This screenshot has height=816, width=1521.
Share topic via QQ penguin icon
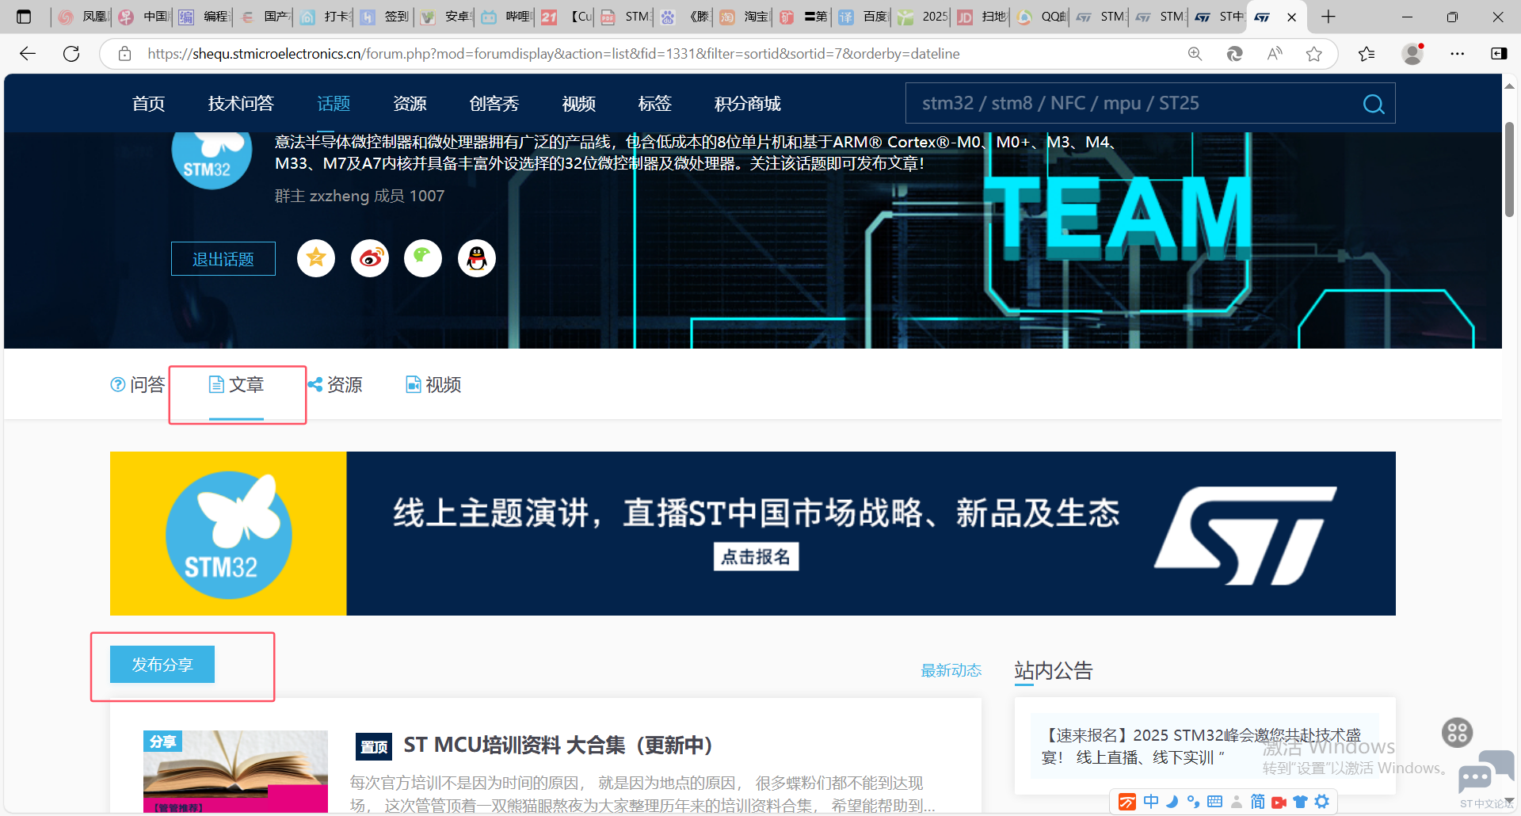(477, 258)
